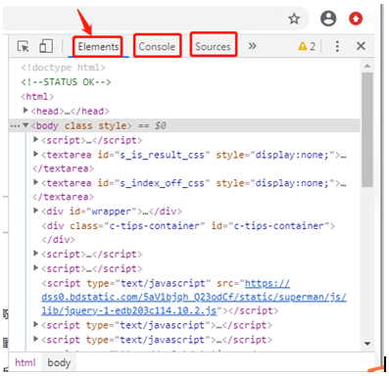Expand the first text/javascript script node without src
This screenshot has height=376, width=389.
(x=36, y=325)
